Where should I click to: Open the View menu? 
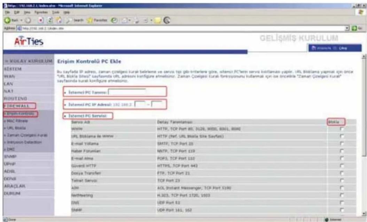(27, 12)
